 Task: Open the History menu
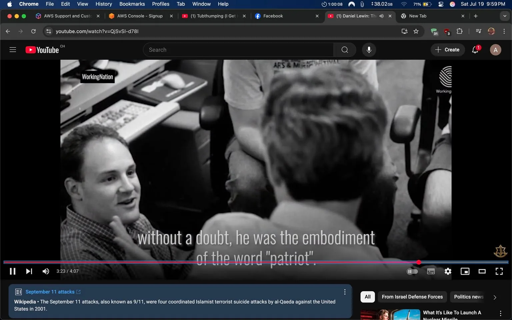[104, 4]
